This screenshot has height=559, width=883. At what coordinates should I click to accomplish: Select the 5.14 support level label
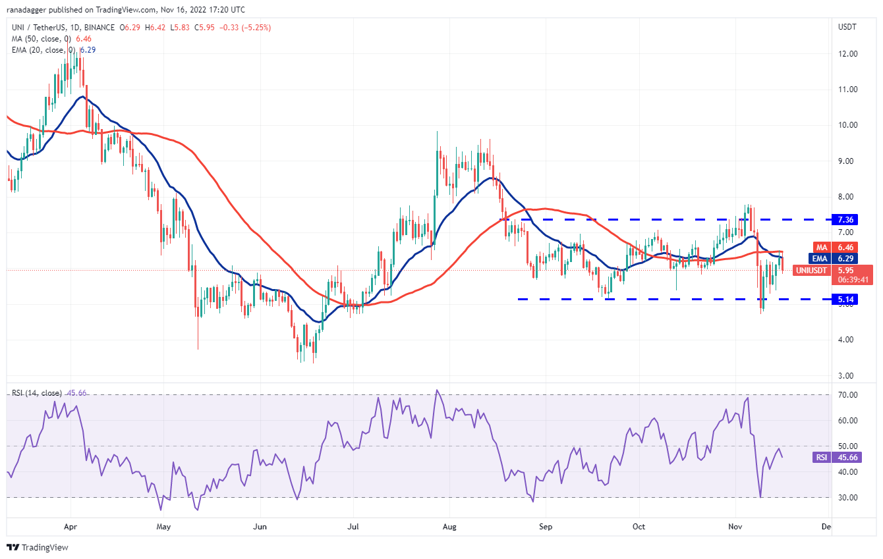pyautogui.click(x=845, y=299)
